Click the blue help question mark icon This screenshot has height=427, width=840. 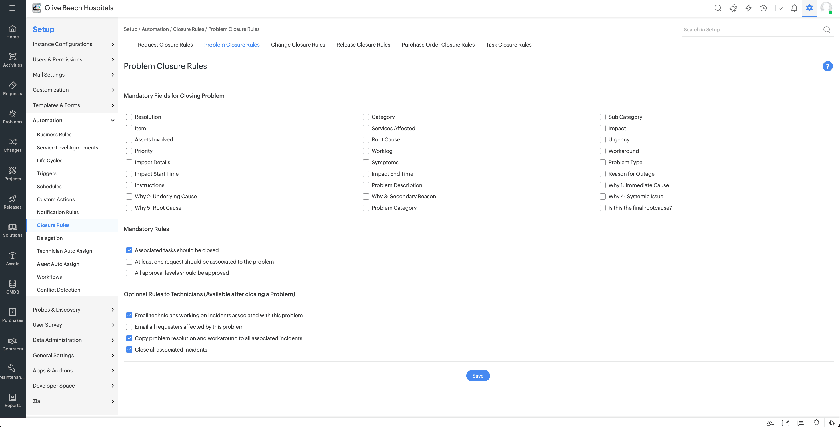pyautogui.click(x=827, y=66)
